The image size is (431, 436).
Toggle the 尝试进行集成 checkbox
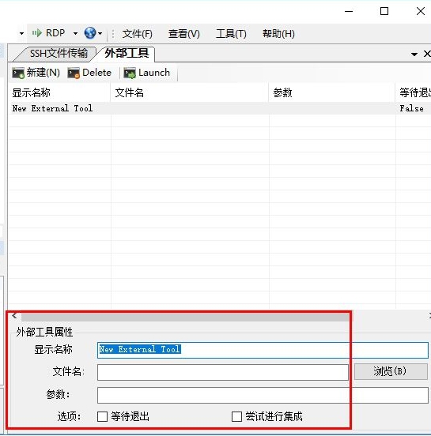click(236, 416)
